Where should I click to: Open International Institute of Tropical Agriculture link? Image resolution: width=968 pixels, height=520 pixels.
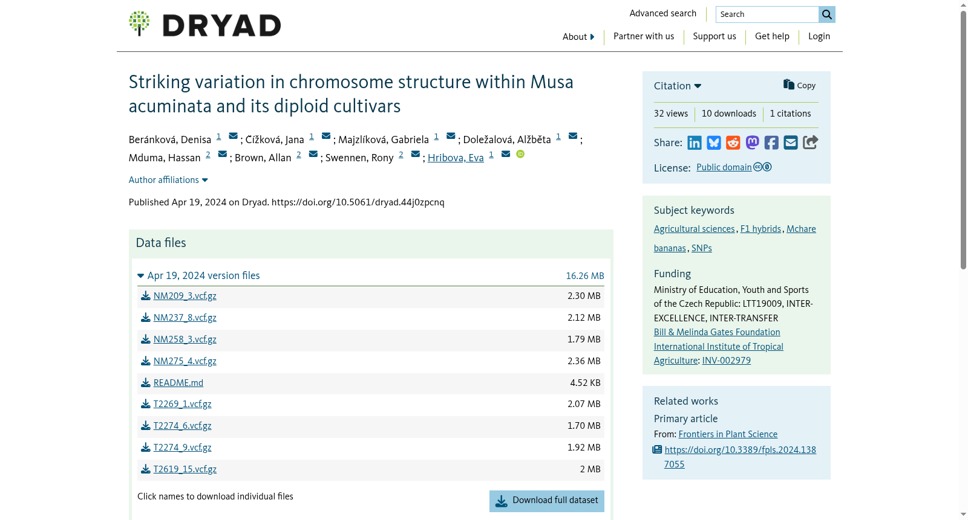[719, 353]
